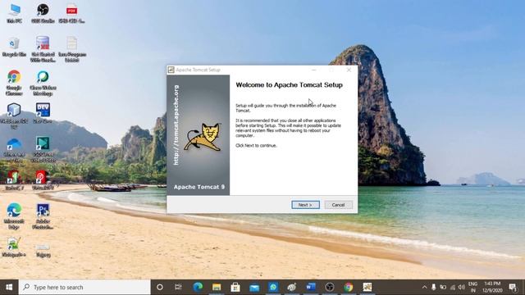
Task: Click Next in Apache Tomcat Setup
Action: (305, 205)
